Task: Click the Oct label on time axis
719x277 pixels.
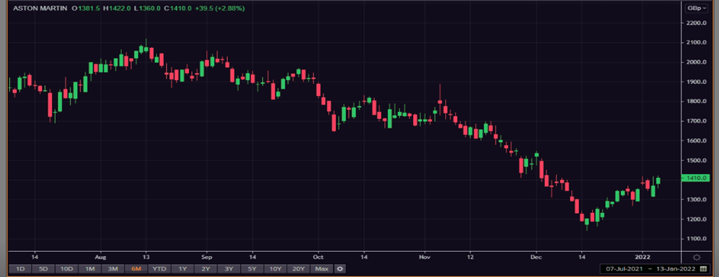Action: point(317,257)
